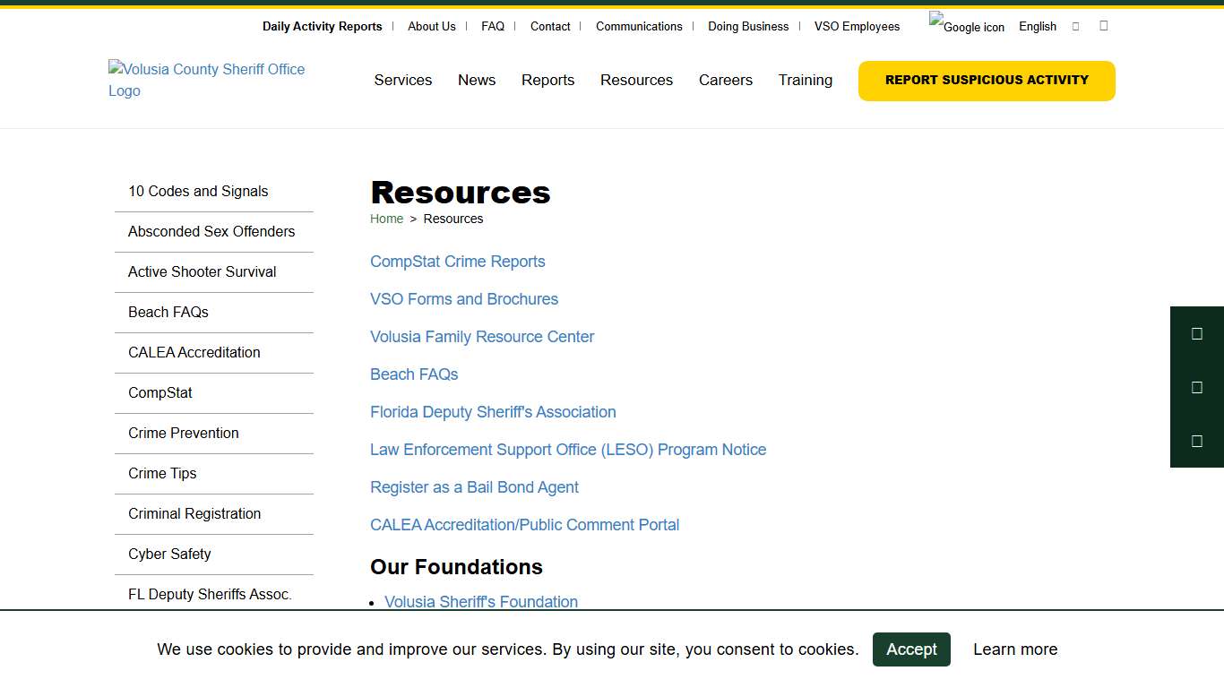Click the rightmost icon in the top bar
This screenshot has width=1224, height=688.
1103,25
